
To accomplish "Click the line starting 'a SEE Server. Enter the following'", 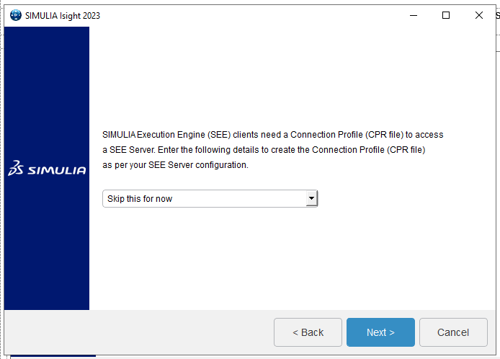I will tap(264, 150).
